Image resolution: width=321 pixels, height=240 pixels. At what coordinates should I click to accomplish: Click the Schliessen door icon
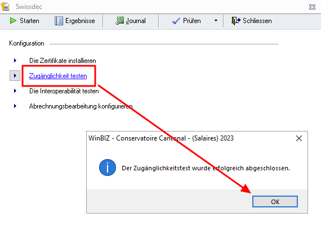236,21
